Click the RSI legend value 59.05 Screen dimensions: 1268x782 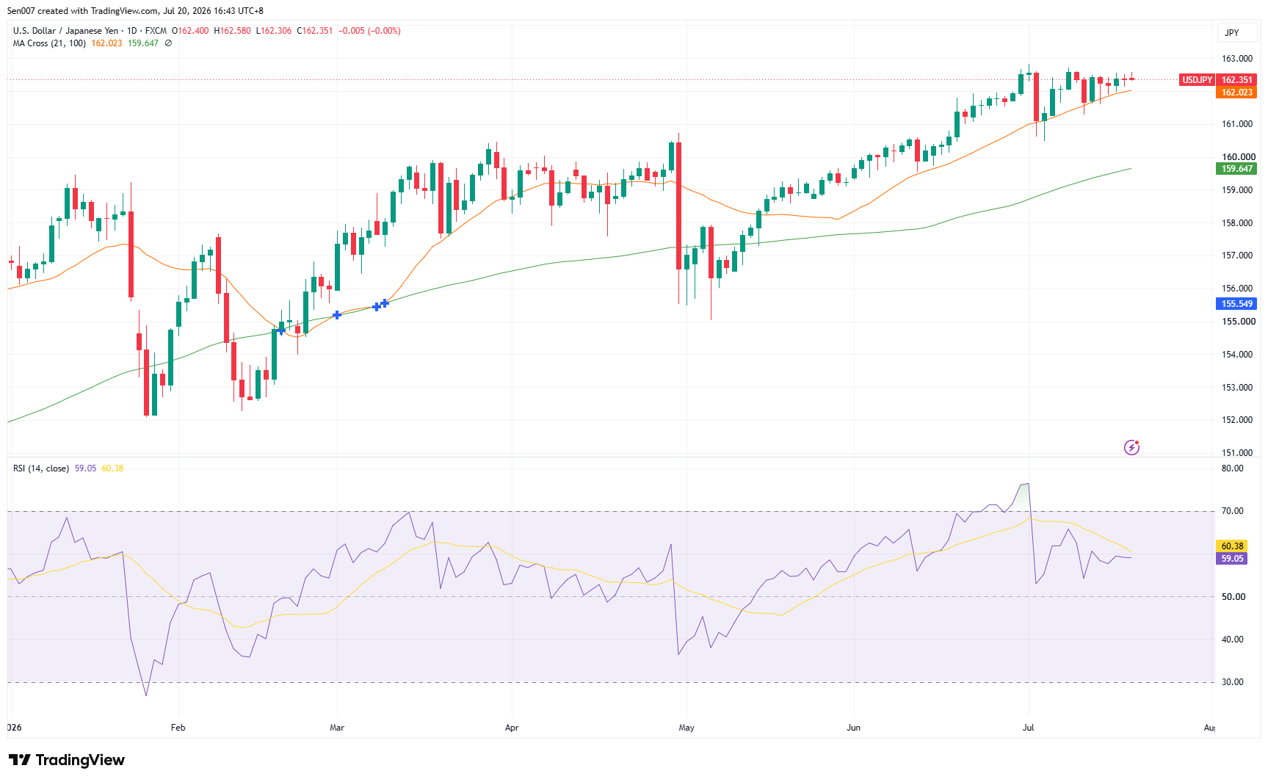click(x=85, y=468)
